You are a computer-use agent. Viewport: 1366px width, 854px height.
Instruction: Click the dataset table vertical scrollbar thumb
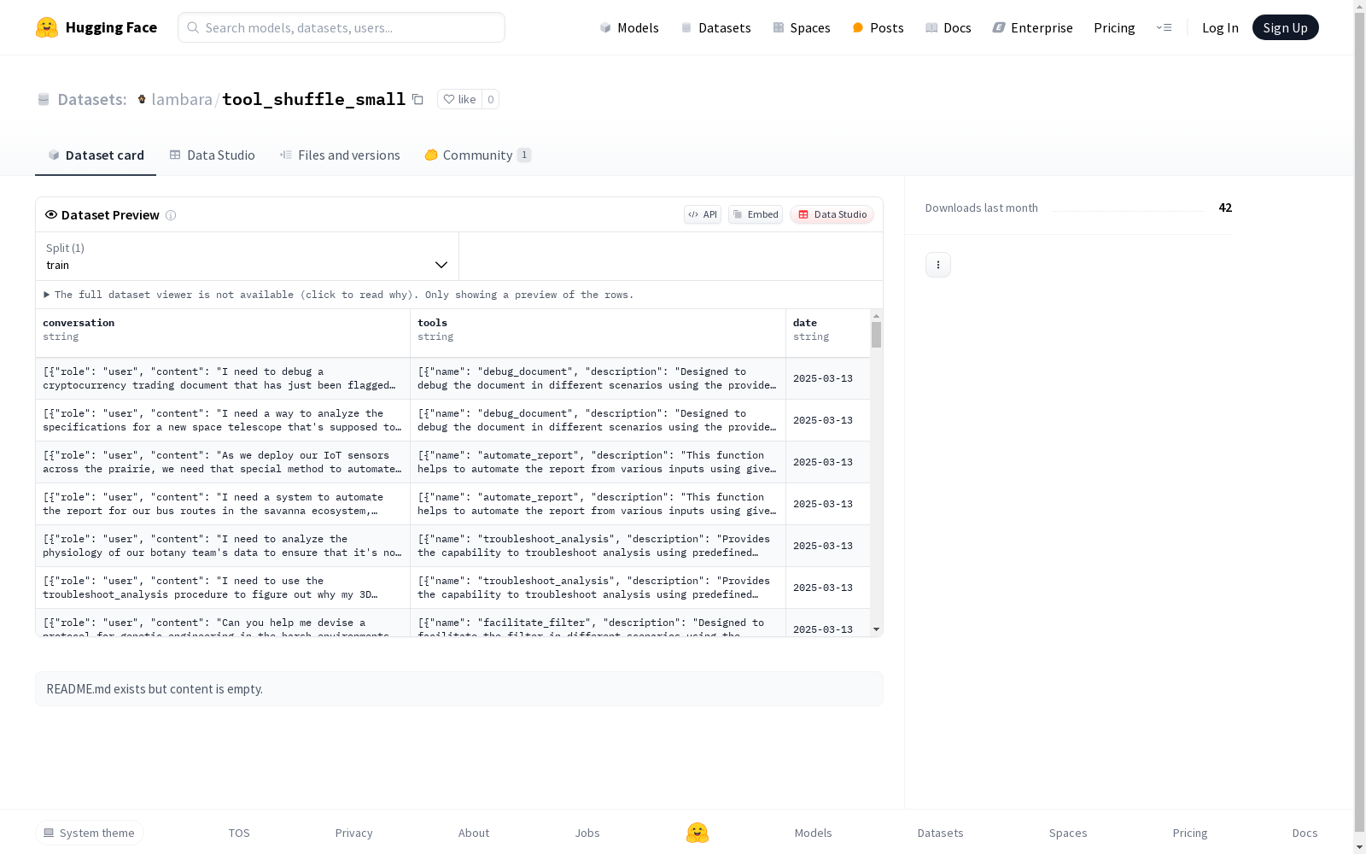pyautogui.click(x=876, y=335)
